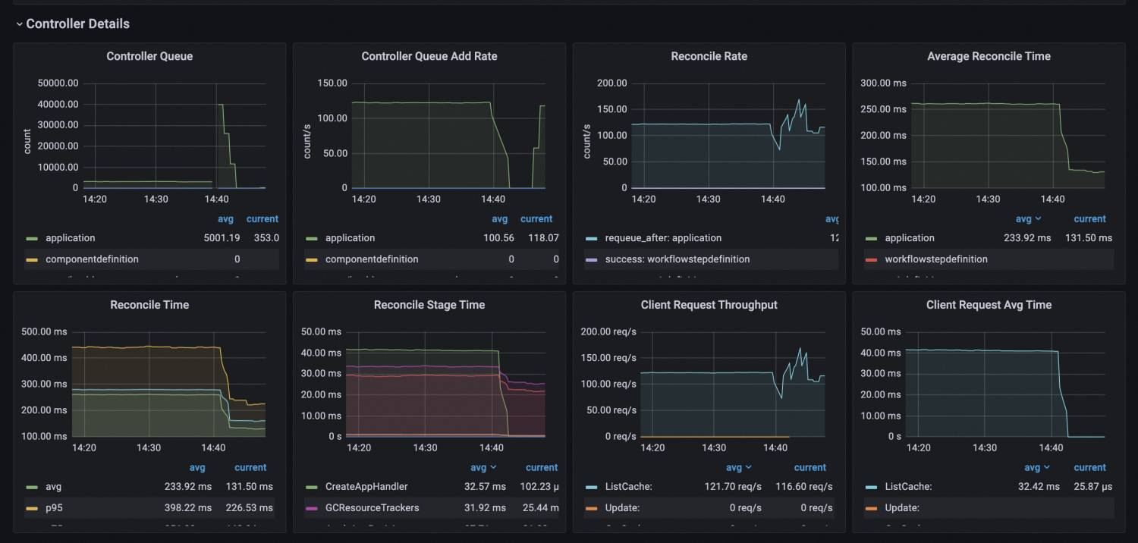The height and width of the screenshot is (543, 1138).
Task: Collapse the Controller Details row chevron
Action: [x=19, y=24]
